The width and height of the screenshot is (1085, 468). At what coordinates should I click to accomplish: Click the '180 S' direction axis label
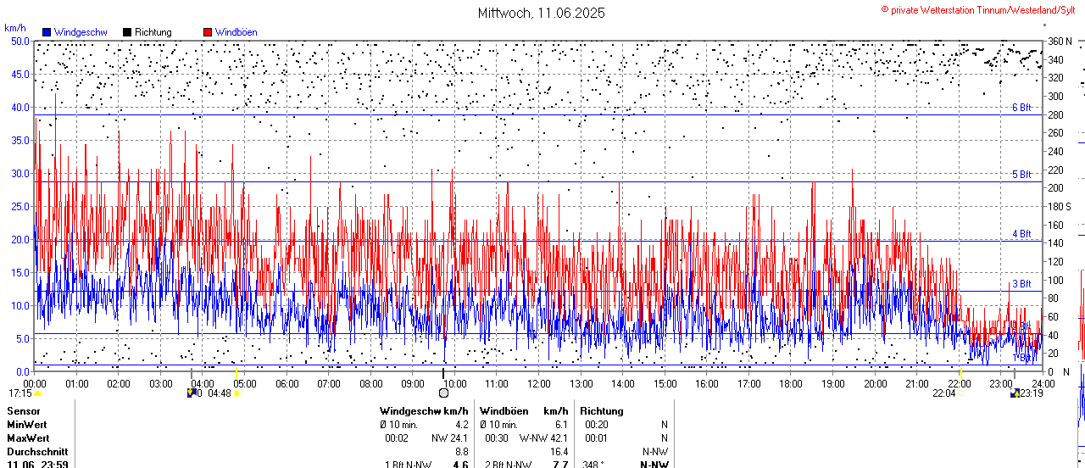1060,206
